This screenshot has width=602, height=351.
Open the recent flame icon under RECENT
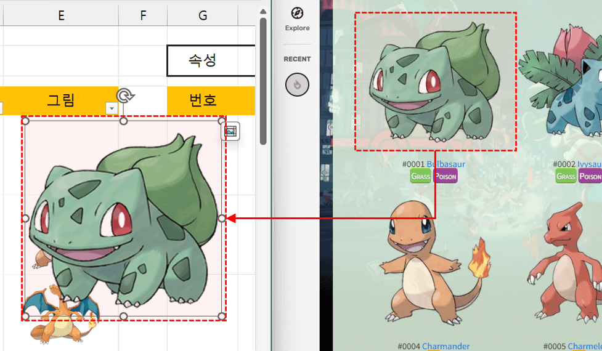pos(297,85)
